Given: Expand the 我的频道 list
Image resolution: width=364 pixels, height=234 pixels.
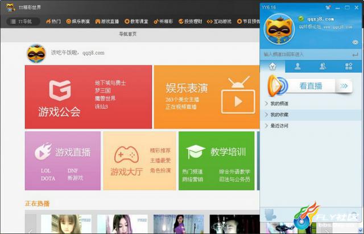Looking at the screenshot, I should (311, 104).
